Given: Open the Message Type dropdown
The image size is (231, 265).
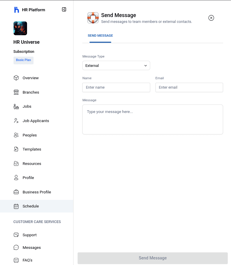Looking at the screenshot, I should 116,65.
